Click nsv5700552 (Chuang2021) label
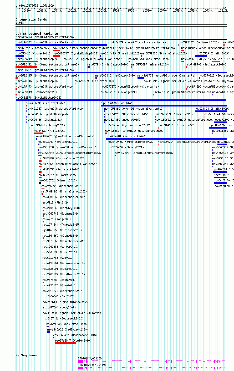The height and width of the screenshot is (371, 234). pos(126,147)
